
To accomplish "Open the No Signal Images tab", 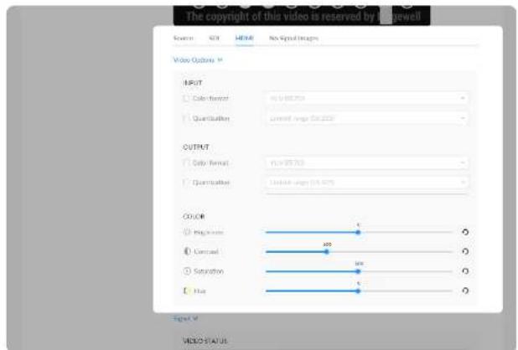I will point(293,39).
